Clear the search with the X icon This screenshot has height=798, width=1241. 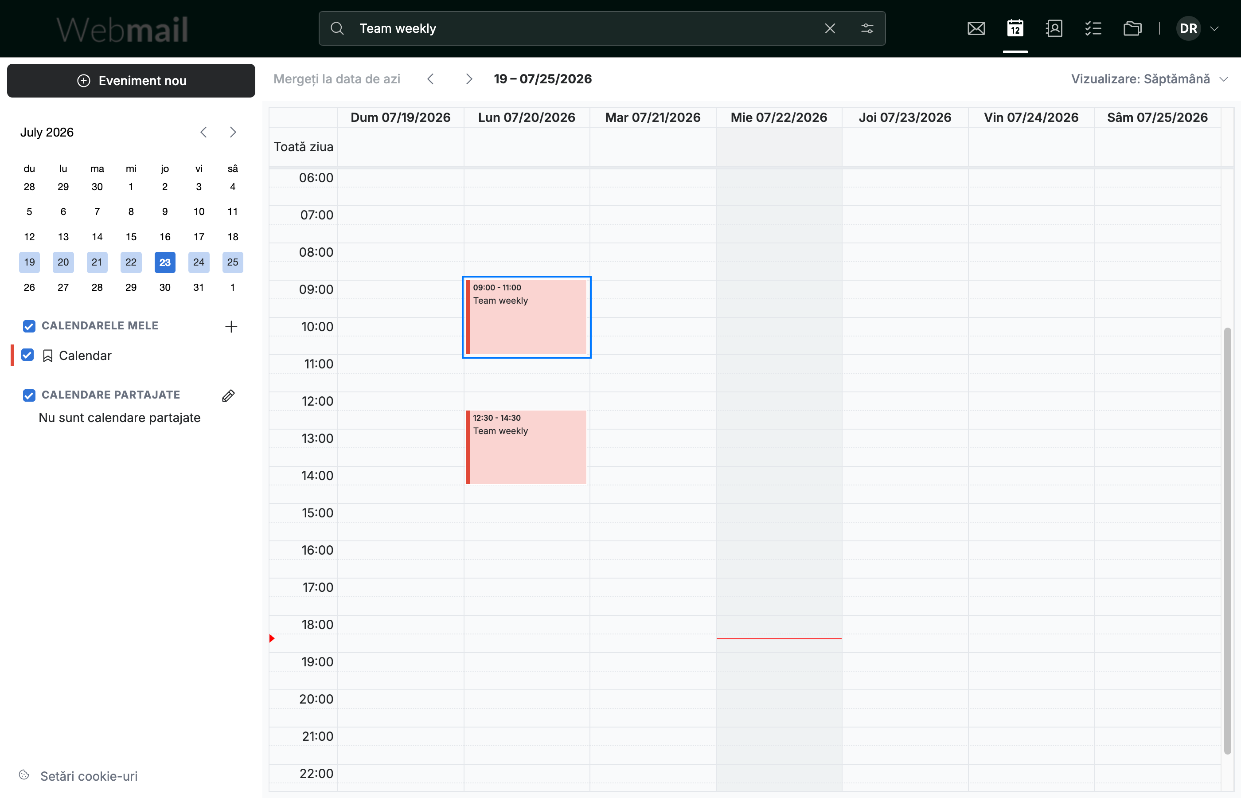pyautogui.click(x=830, y=28)
